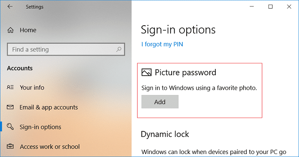Select the Sign-in options sidebar label
Viewport: 299px width, 157px height.
(x=41, y=127)
